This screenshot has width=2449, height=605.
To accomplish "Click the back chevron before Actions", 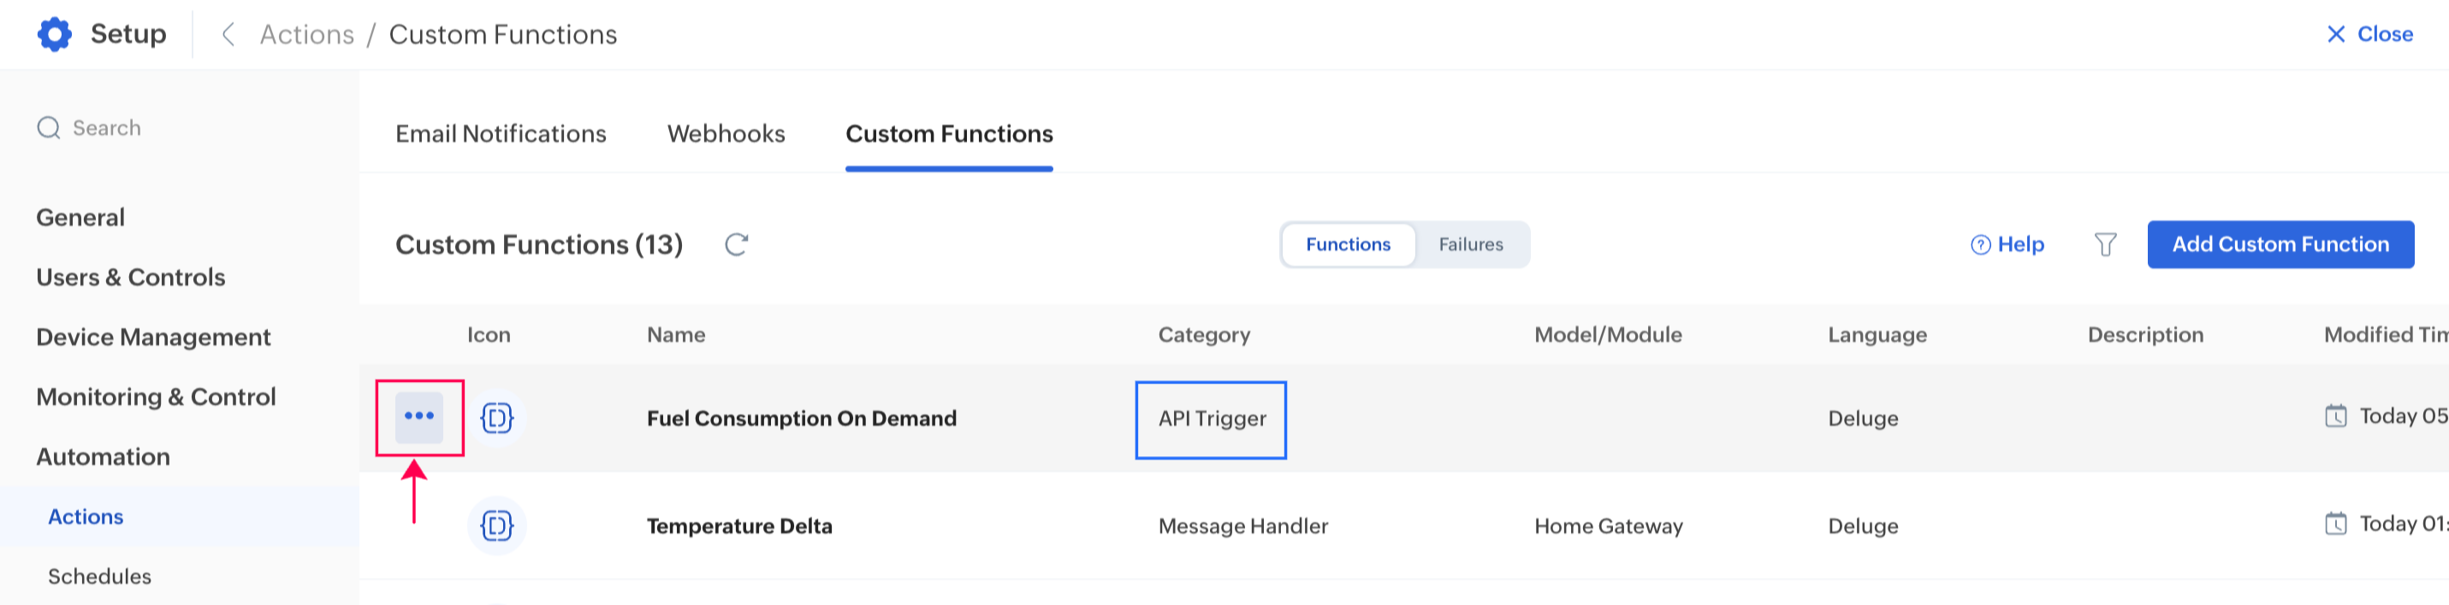I will coord(228,34).
